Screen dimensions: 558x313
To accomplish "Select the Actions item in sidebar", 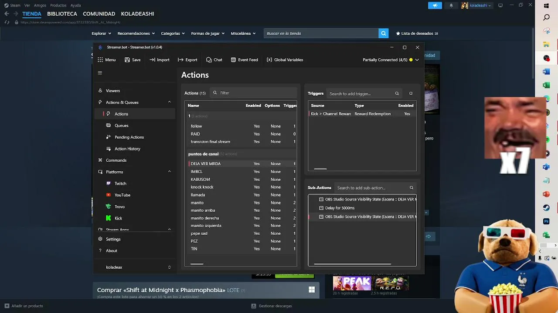I will (x=135, y=114).
